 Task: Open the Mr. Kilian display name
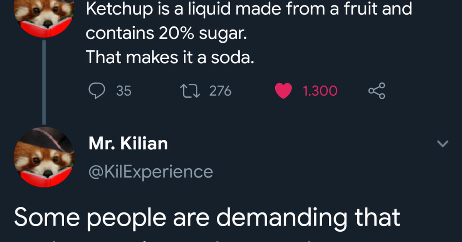(128, 144)
